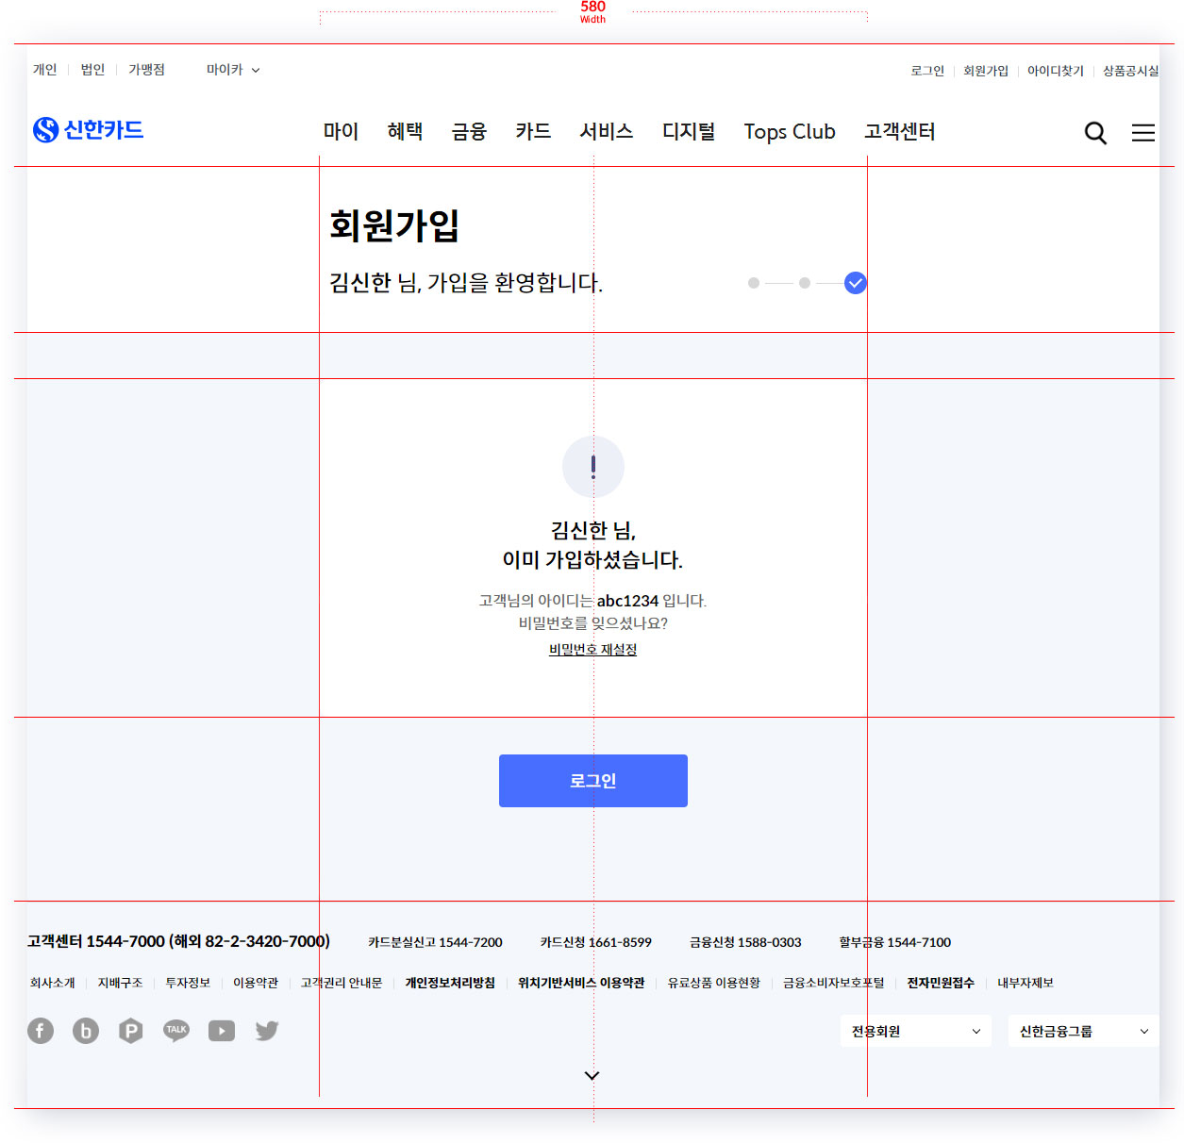Open the Tops Club menu
Image resolution: width=1184 pixels, height=1143 pixels.
[x=790, y=132]
